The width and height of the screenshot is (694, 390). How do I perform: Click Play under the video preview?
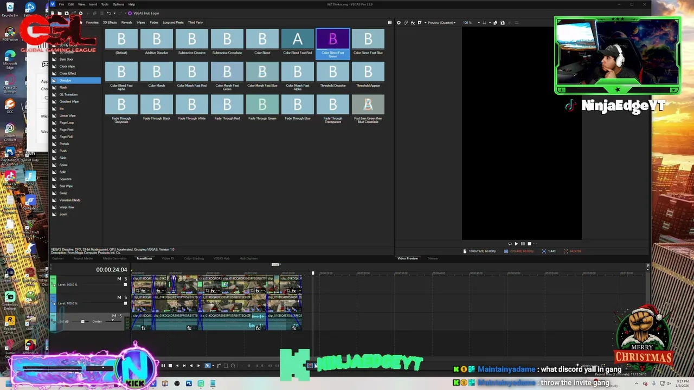[516, 244]
